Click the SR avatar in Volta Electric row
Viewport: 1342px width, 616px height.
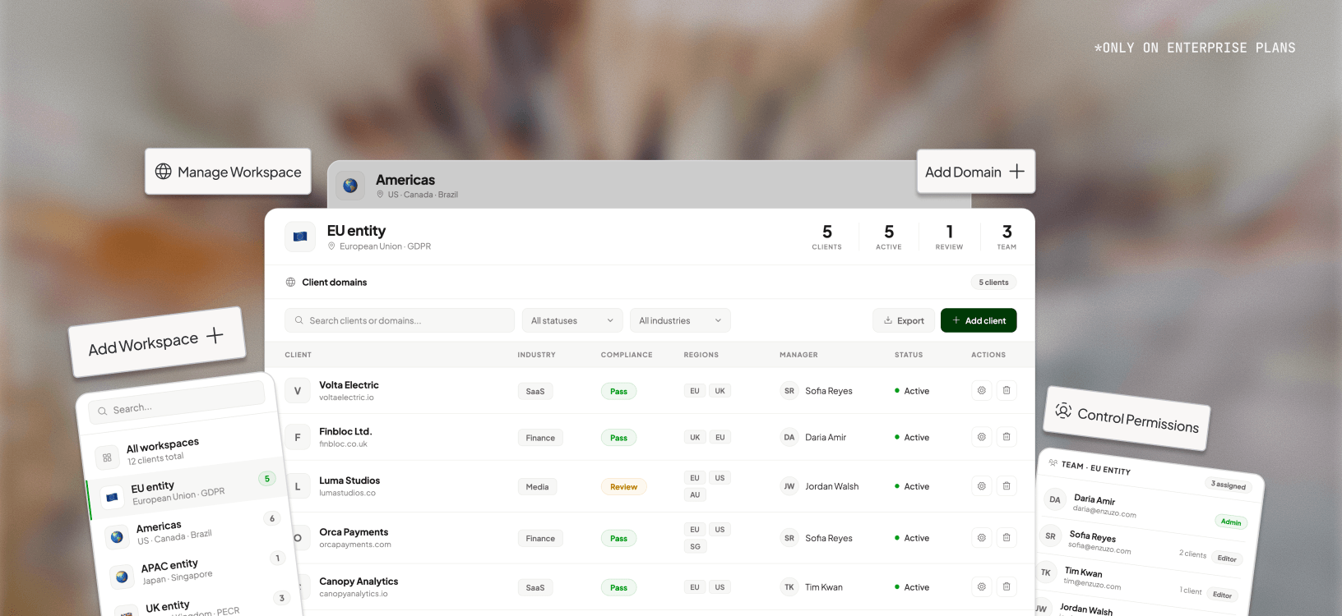789,391
